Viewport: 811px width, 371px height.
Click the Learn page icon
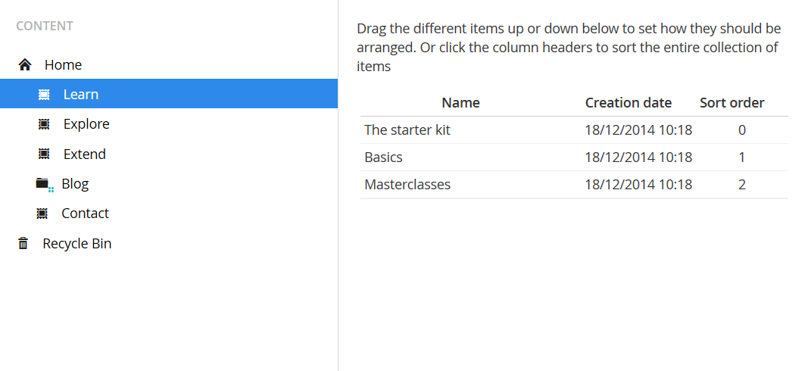tap(44, 95)
